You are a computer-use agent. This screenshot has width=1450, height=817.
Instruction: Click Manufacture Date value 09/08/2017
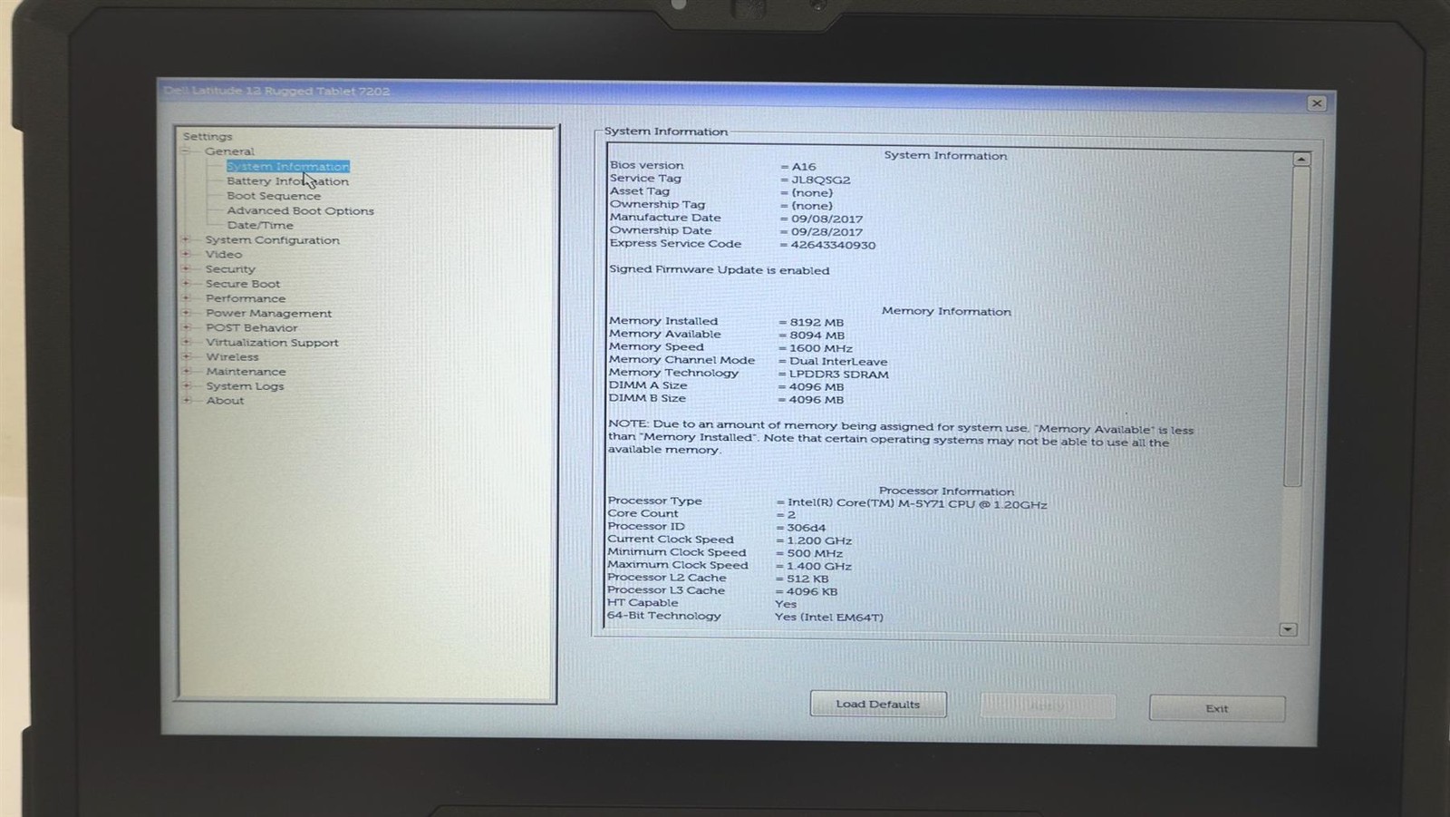coord(826,219)
